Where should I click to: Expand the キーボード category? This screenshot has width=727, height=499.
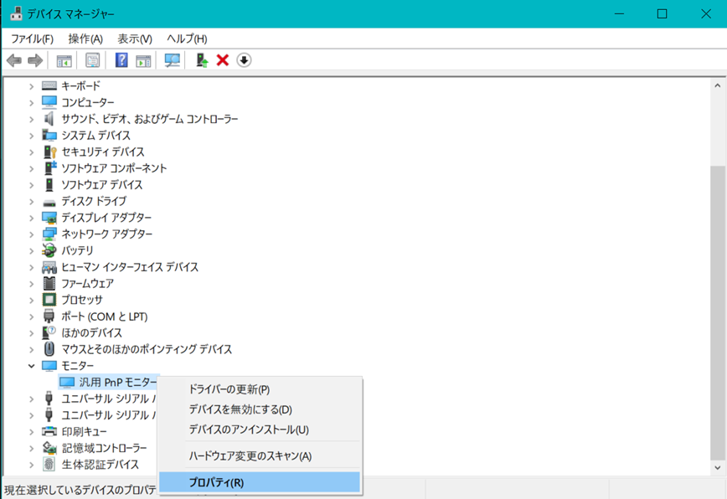[x=32, y=86]
